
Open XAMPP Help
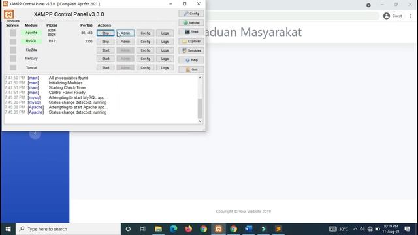191,60
